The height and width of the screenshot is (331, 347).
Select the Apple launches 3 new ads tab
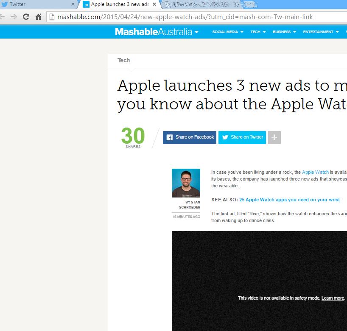pos(120,4)
